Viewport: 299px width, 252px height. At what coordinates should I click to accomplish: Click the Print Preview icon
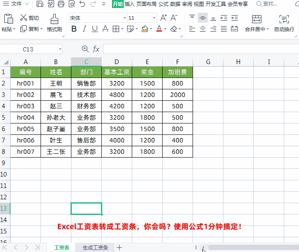[x=72, y=4]
